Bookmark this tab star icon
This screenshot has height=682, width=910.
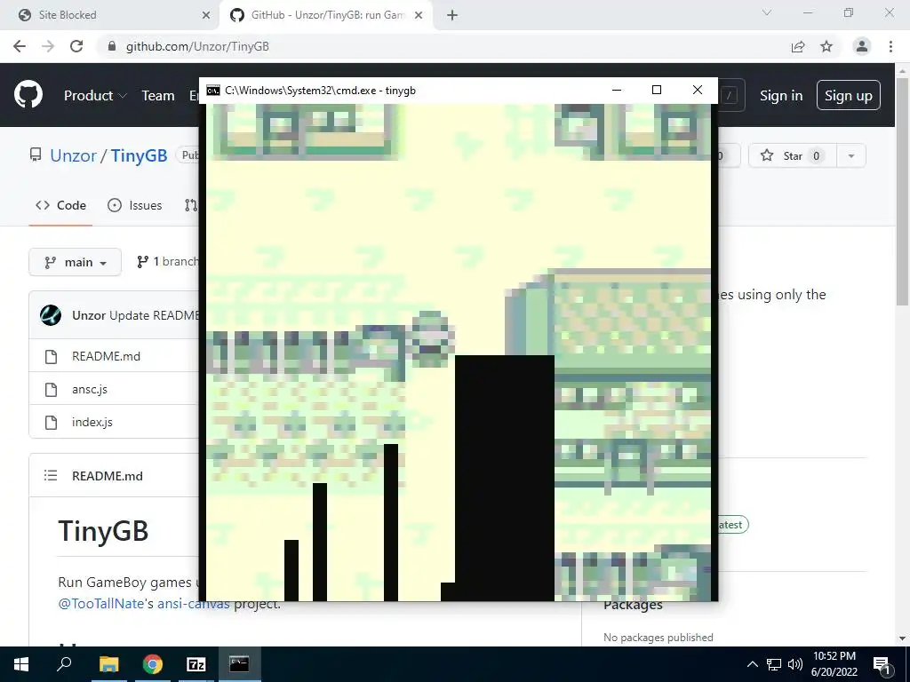pyautogui.click(x=826, y=46)
